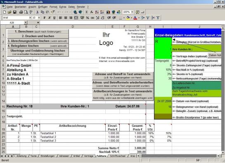The width and height of the screenshot is (225, 163).
Task: Select the Summe Netto value '3.000,00'
Action: pyautogui.click(x=137, y=148)
